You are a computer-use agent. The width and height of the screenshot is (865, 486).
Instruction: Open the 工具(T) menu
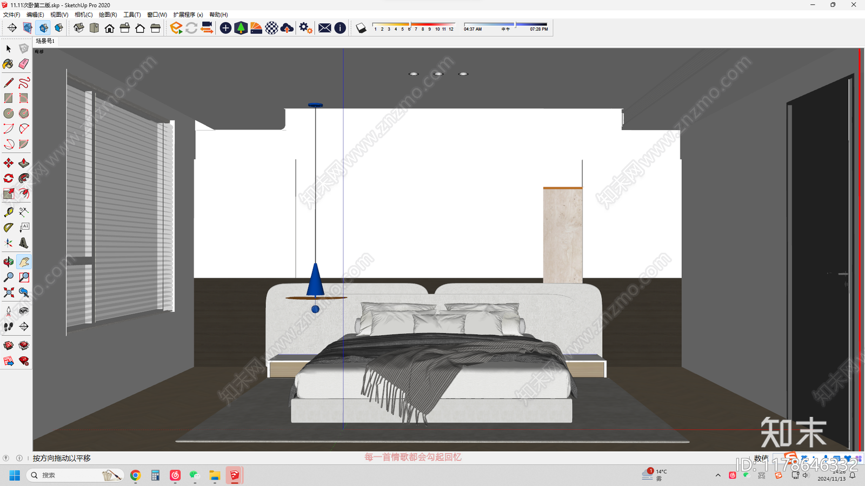tap(132, 15)
